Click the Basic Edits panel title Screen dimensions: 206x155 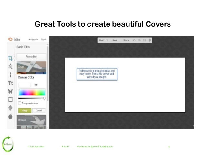point(23,47)
